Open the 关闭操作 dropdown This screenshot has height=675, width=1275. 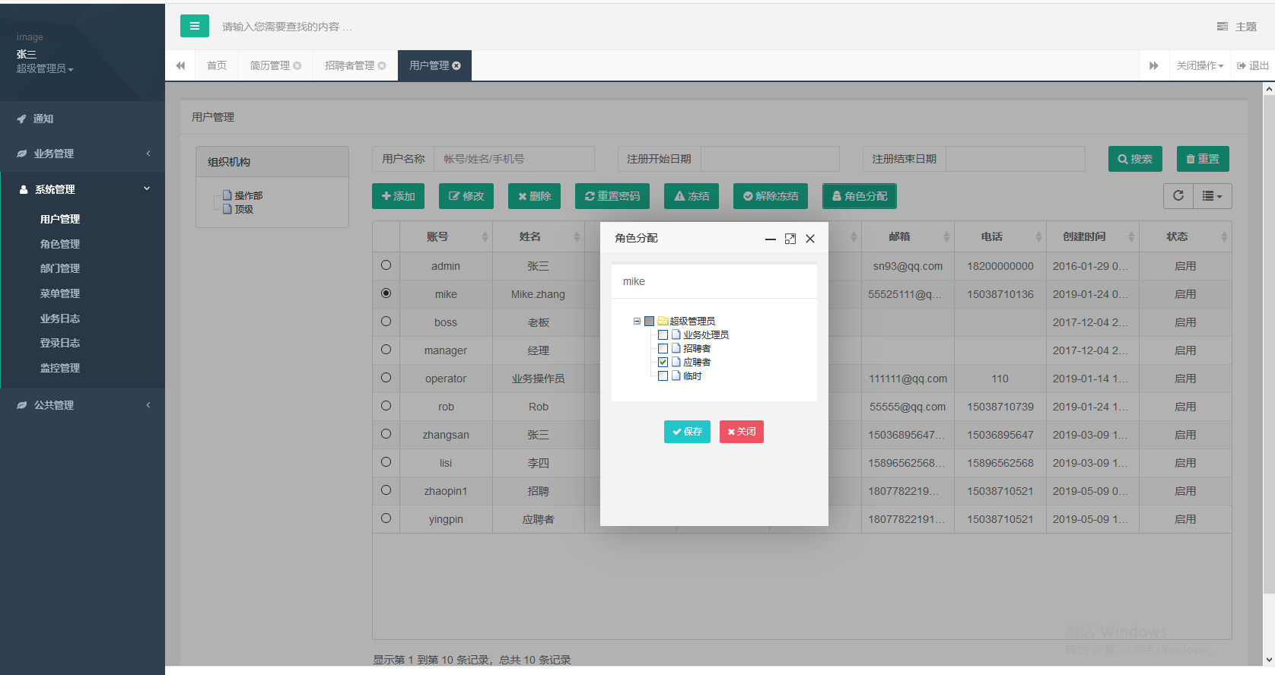1200,65
